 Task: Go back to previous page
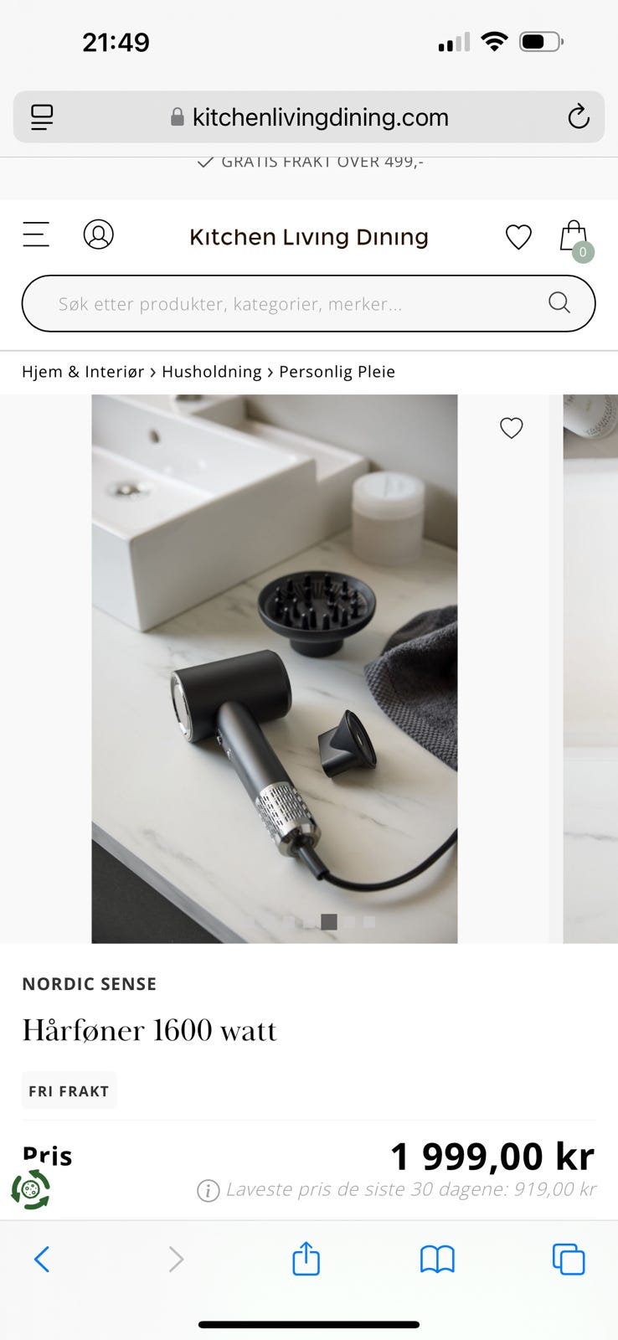pos(42,1259)
